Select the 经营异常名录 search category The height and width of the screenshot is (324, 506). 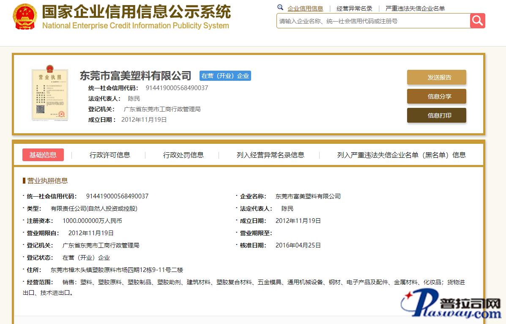(x=354, y=8)
